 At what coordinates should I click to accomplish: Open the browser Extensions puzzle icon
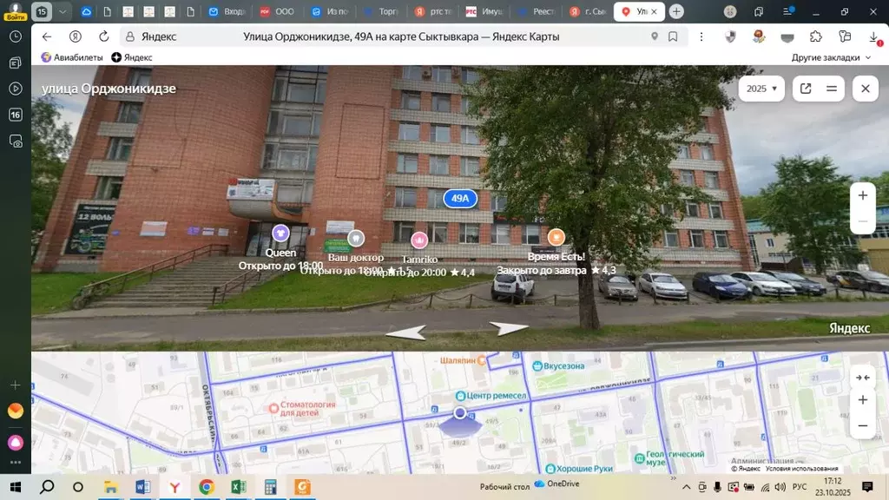814,37
